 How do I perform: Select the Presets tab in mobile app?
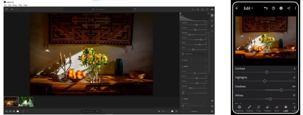point(267,108)
